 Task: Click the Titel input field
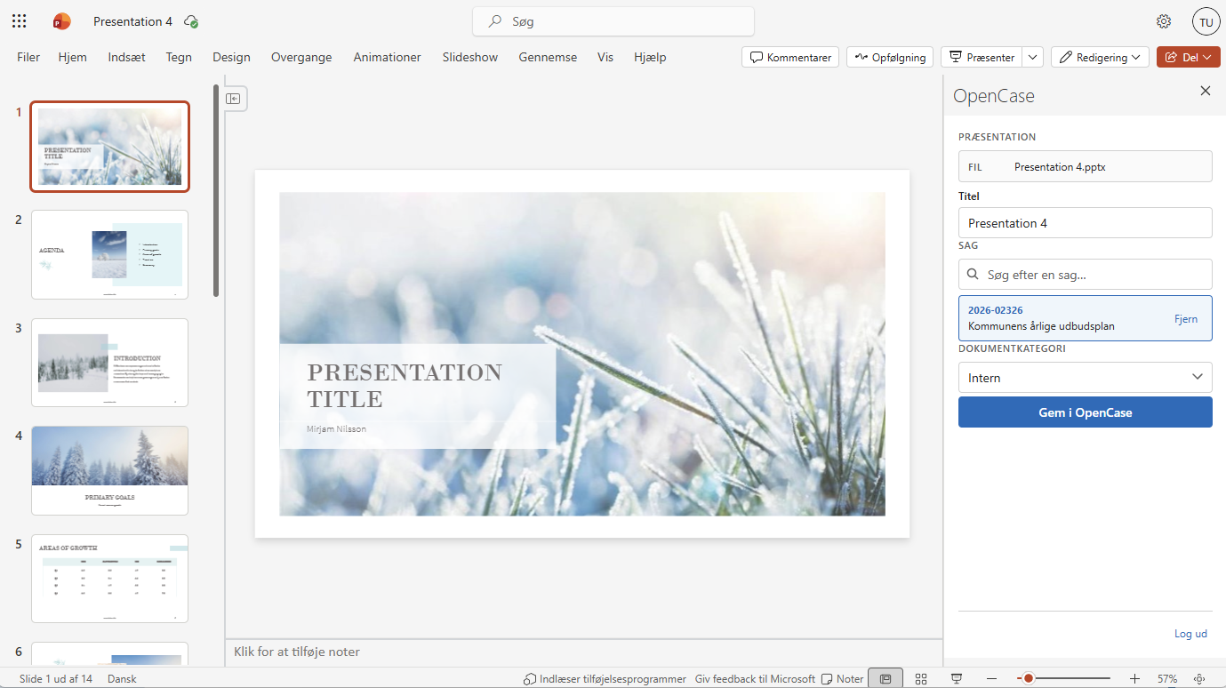click(1085, 223)
